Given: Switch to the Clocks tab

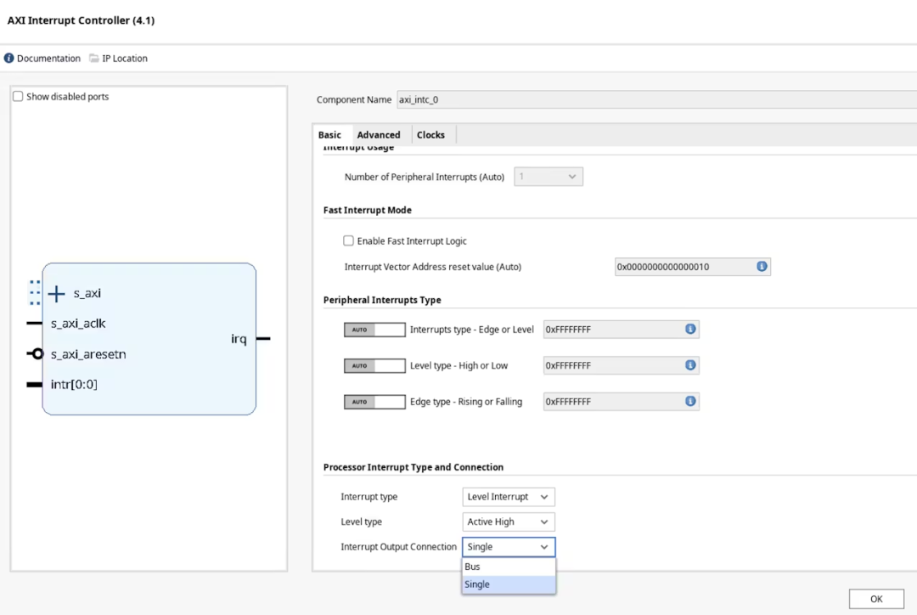Looking at the screenshot, I should [x=430, y=135].
